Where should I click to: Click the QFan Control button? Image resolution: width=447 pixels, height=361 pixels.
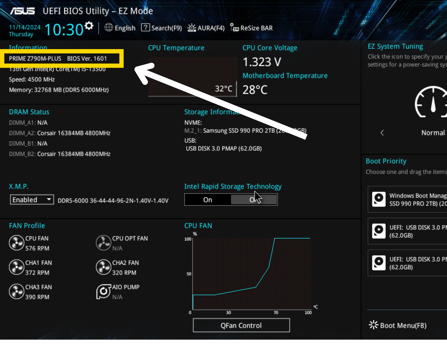tap(241, 325)
